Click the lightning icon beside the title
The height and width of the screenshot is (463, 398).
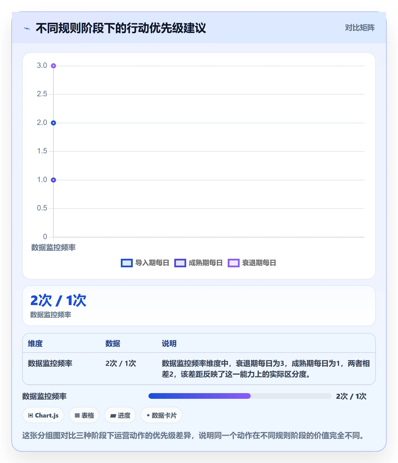[27, 28]
